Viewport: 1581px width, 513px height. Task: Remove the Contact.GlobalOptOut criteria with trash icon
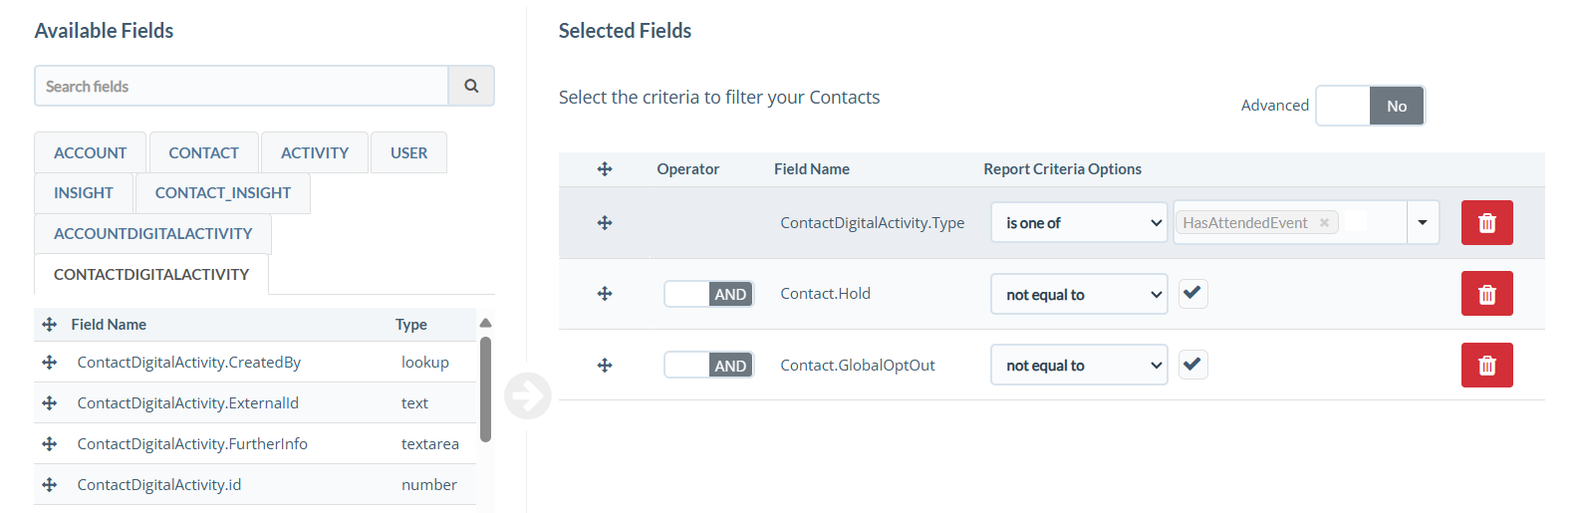coord(1486,366)
